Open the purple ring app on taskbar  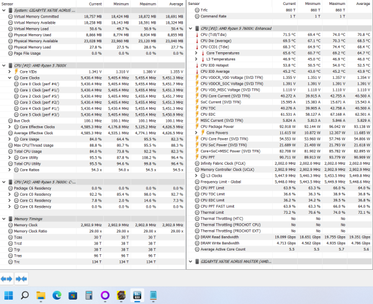(105, 295)
